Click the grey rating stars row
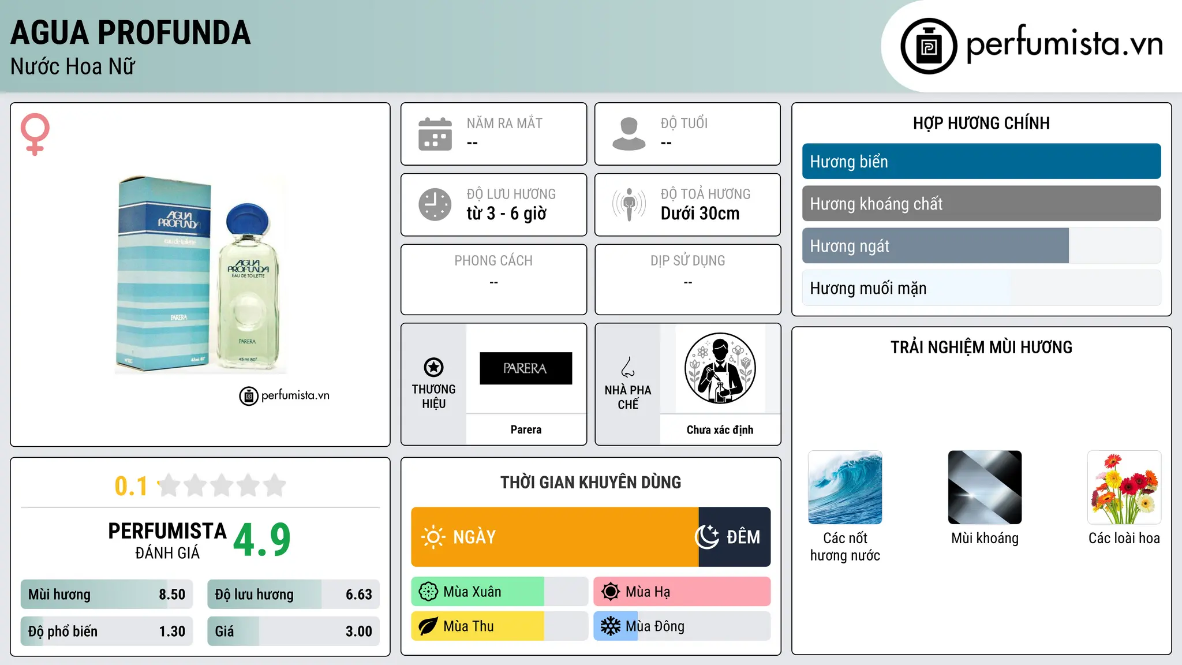 coord(222,485)
